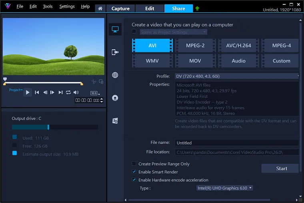The image size is (304, 203).
Task: Click the File name field Untitled
Action: tap(237, 143)
